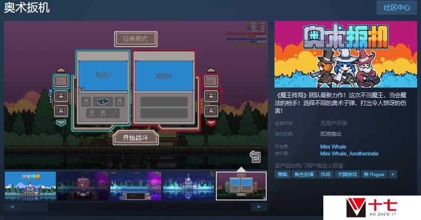Open the fourth thumbnail showing the castle
The image size is (421, 220).
[189, 186]
